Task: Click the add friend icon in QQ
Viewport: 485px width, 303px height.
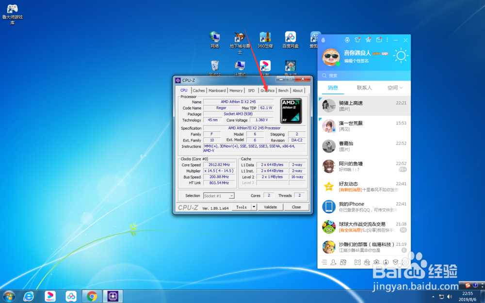Action: point(334,262)
